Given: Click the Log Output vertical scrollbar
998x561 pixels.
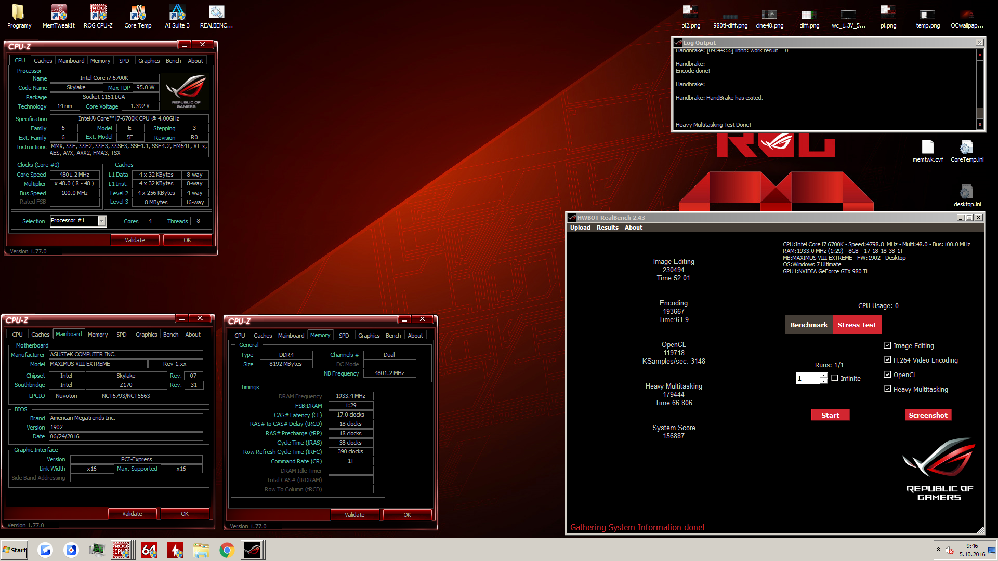Looking at the screenshot, I should pos(980,88).
